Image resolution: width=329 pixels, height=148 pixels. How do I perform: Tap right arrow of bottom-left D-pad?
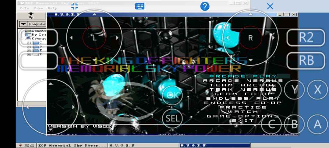[73, 107]
